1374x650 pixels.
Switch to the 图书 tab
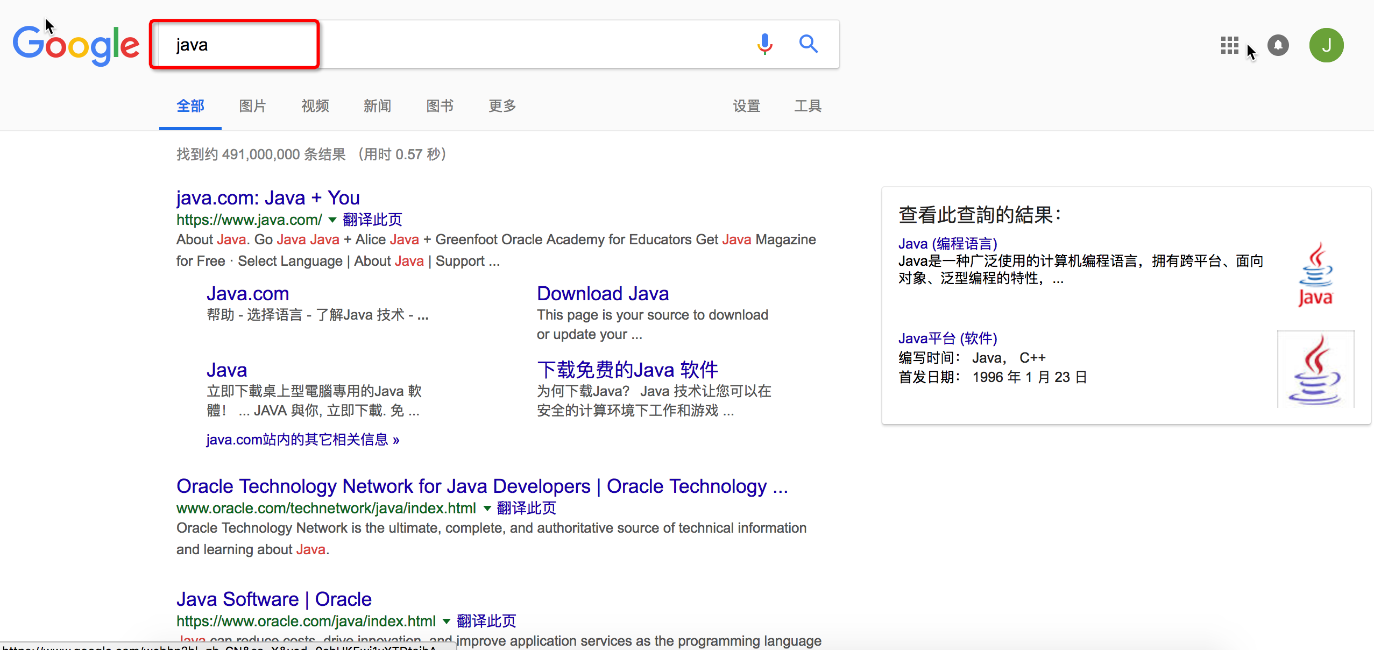[440, 106]
